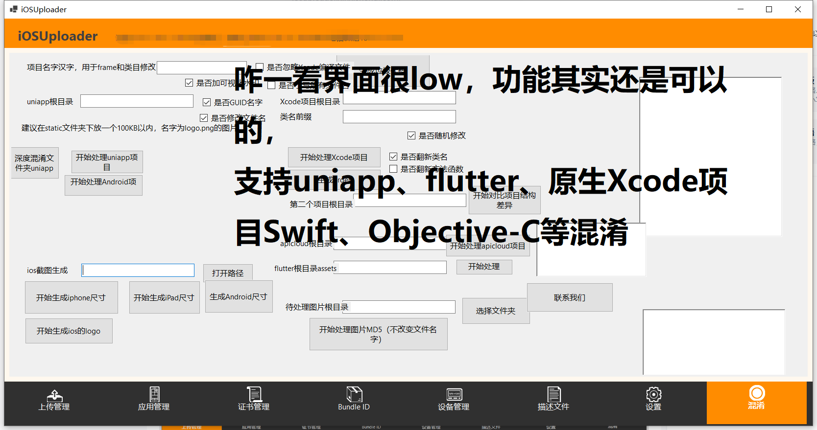Screen dimensions: 817x430
Task: Focus the apicloud根目录 input field
Action: [390, 244]
